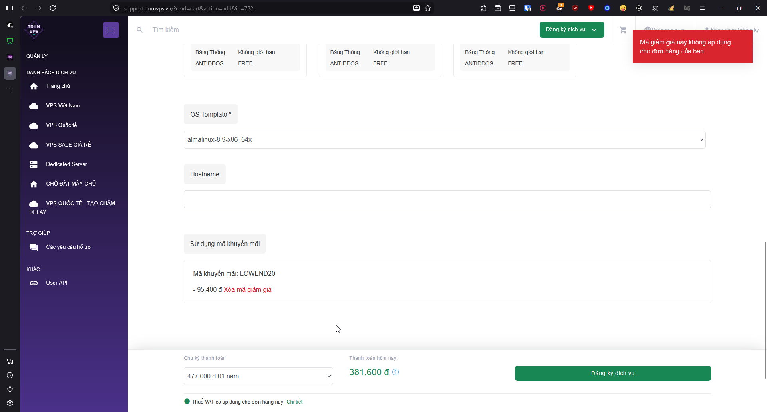Image resolution: width=767 pixels, height=412 pixels.
Task: Open the yellow emoji face extension
Action: coord(623,8)
